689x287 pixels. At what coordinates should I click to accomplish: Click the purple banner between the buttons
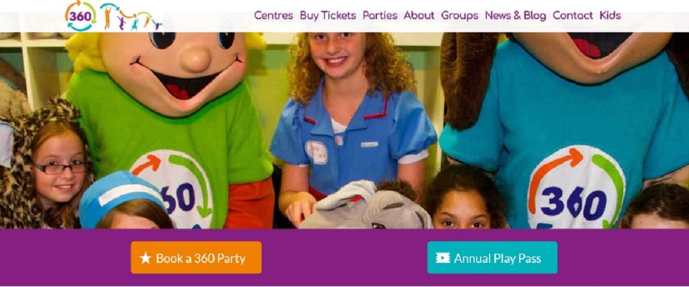(344, 258)
